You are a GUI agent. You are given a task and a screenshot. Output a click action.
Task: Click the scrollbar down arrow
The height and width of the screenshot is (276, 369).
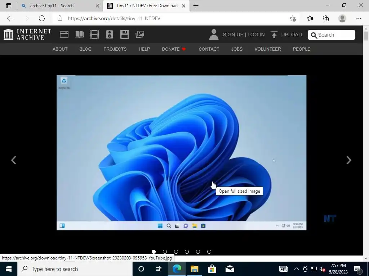pos(366,258)
